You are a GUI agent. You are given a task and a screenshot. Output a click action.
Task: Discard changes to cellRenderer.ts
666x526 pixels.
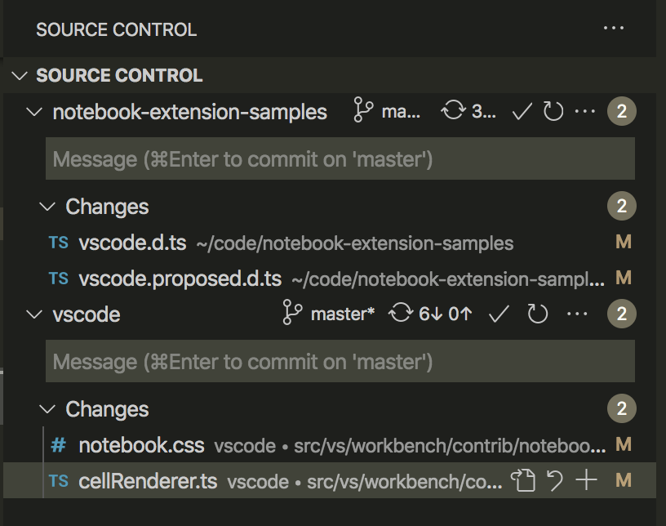[x=554, y=481]
